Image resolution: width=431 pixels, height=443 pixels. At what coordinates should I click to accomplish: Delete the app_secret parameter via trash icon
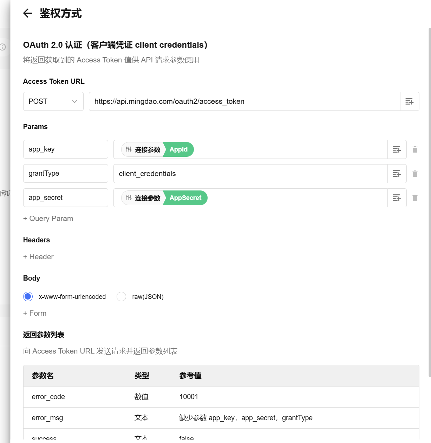[415, 197]
